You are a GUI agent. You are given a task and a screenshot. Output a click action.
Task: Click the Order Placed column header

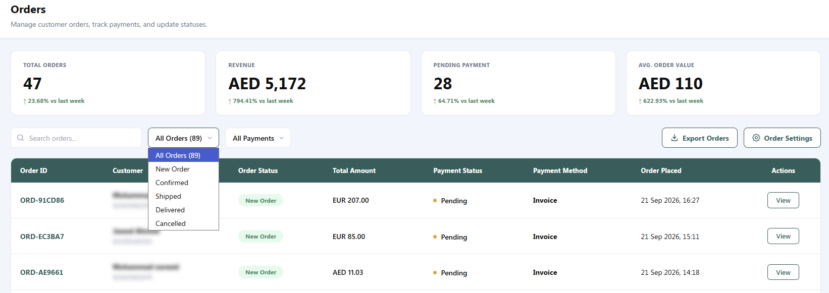pos(661,170)
